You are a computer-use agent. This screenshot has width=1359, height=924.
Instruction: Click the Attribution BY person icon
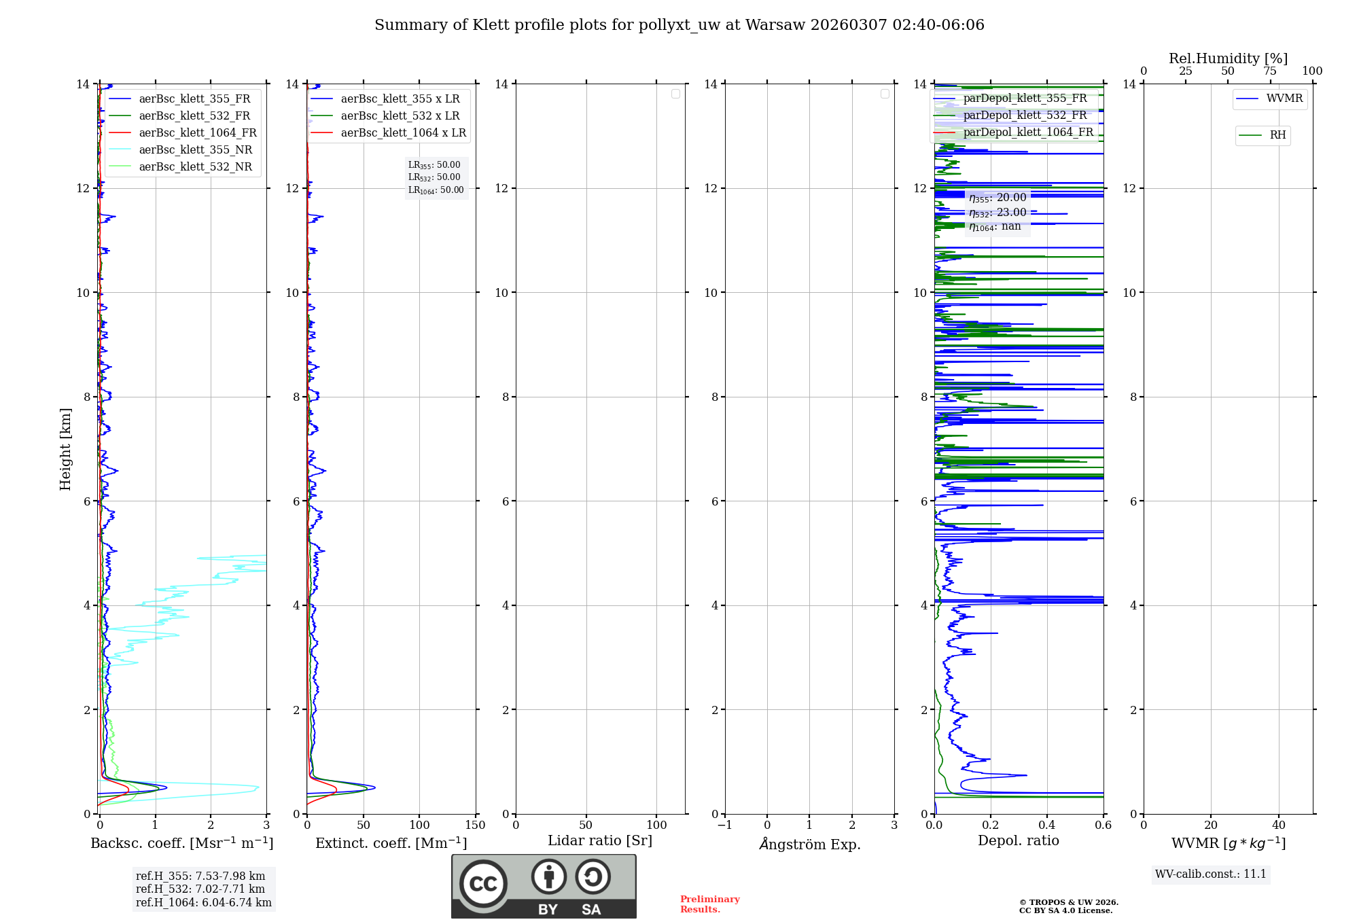point(548,876)
